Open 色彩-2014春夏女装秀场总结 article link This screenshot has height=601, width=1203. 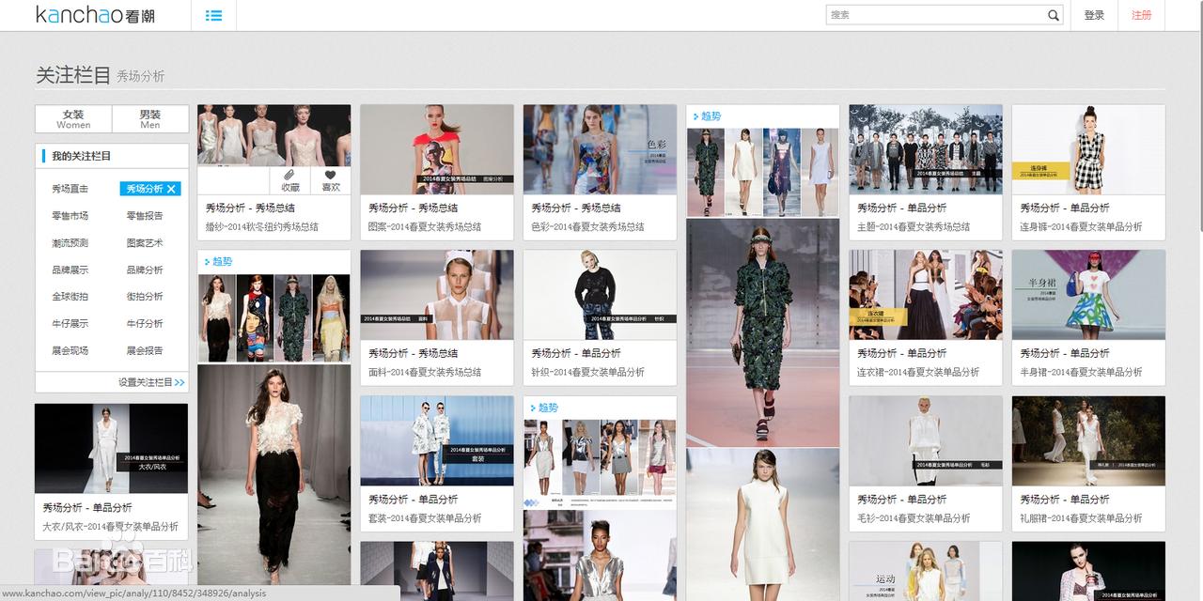click(587, 226)
